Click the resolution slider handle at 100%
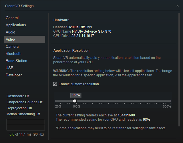The height and width of the screenshot is (143, 183). pos(75,101)
